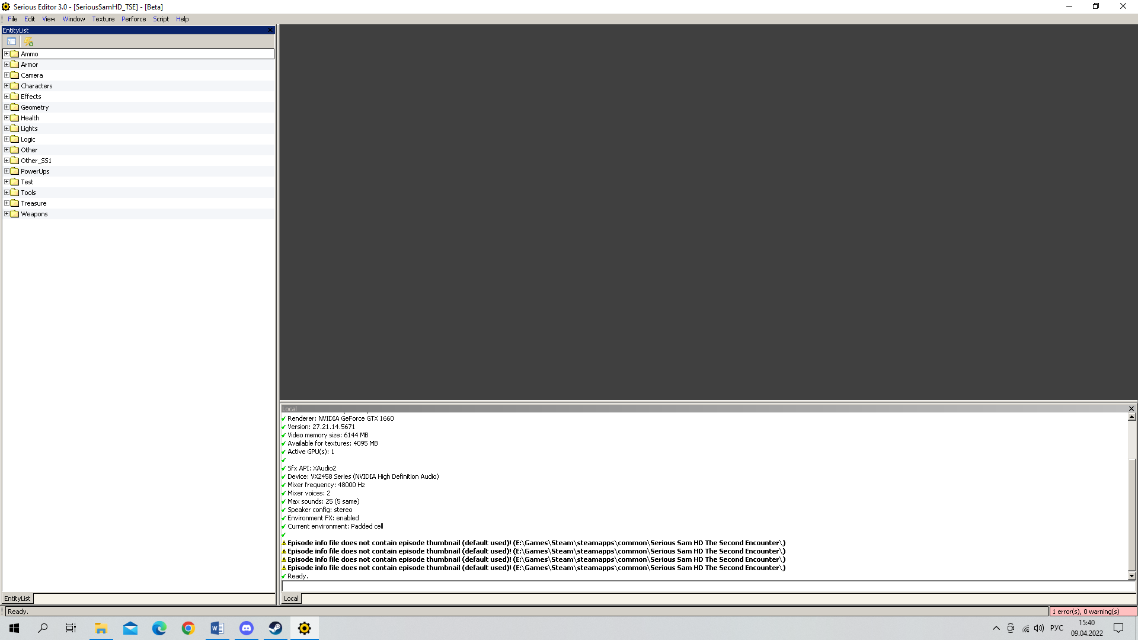This screenshot has width=1138, height=640.
Task: Click the console command input field
Action: click(705, 586)
